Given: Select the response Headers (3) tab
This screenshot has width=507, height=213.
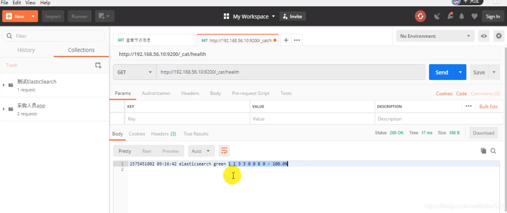Looking at the screenshot, I should [163, 134].
